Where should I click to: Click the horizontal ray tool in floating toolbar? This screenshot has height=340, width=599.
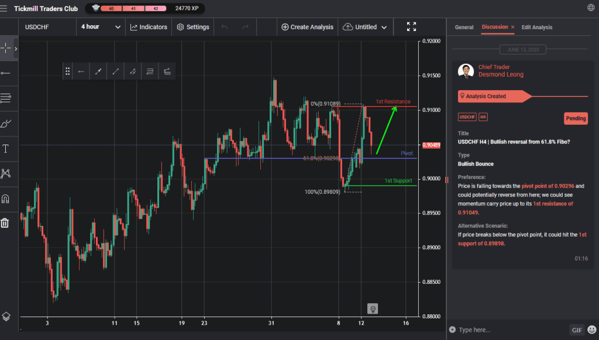click(x=81, y=71)
